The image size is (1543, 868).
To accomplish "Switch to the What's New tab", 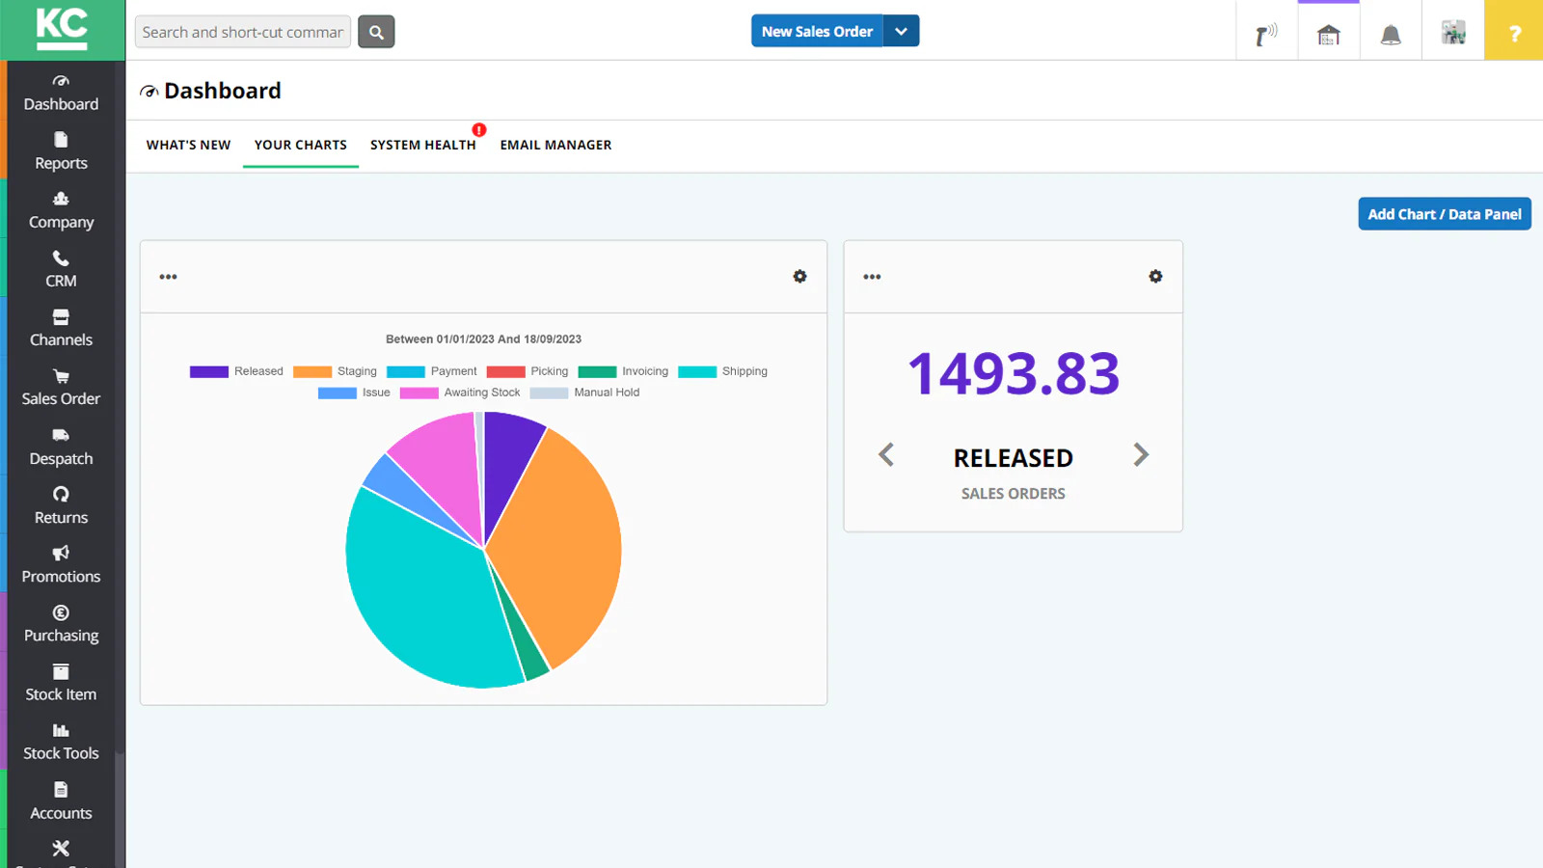I will coord(188,145).
